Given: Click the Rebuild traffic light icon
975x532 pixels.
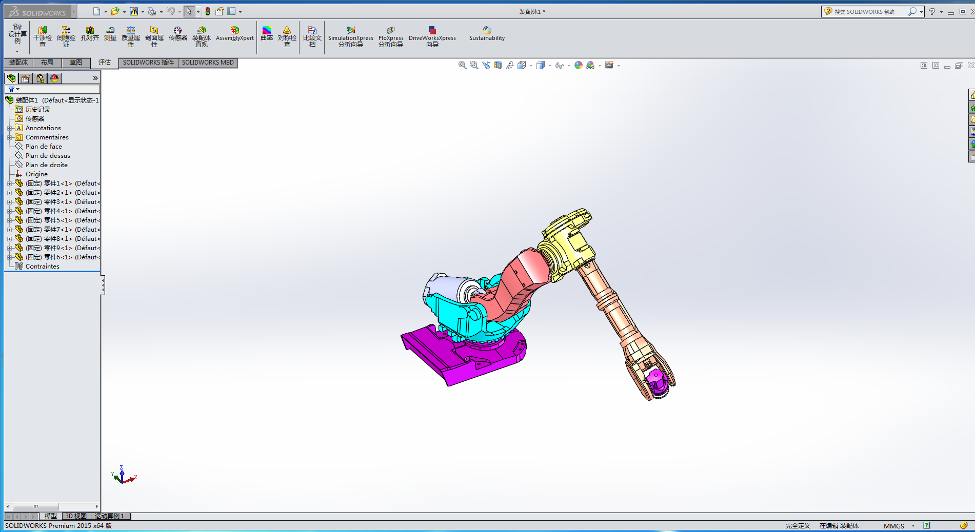Looking at the screenshot, I should pyautogui.click(x=208, y=11).
